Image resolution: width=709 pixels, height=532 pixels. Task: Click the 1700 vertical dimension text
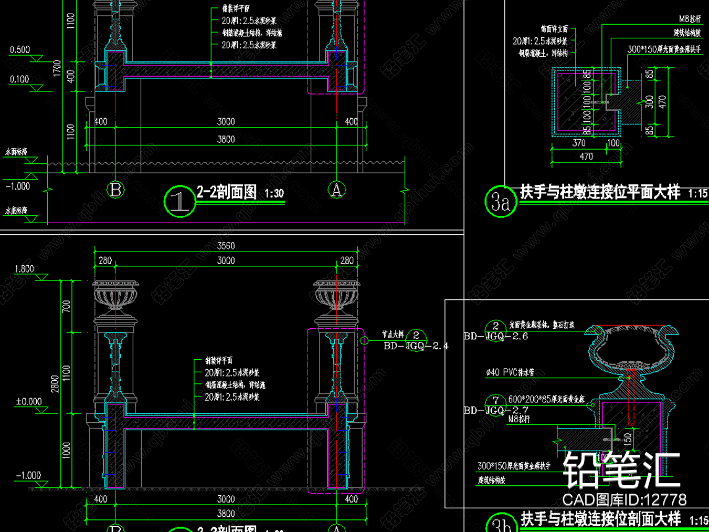point(57,68)
